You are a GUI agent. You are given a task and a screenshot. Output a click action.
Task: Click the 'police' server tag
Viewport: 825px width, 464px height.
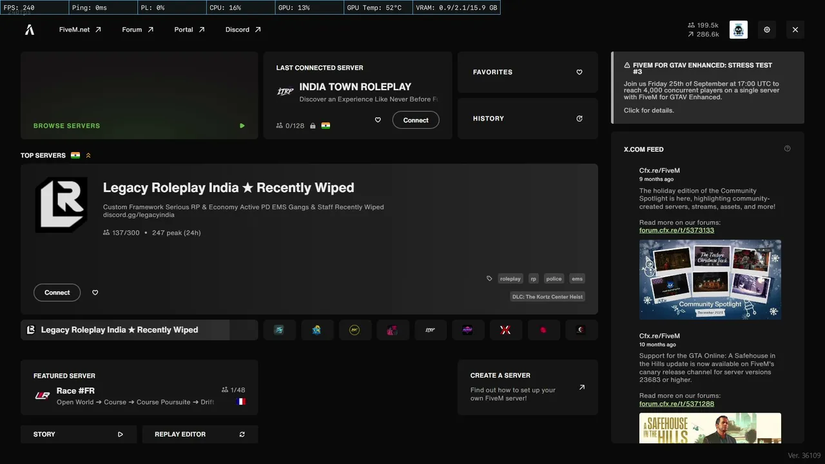(554, 278)
